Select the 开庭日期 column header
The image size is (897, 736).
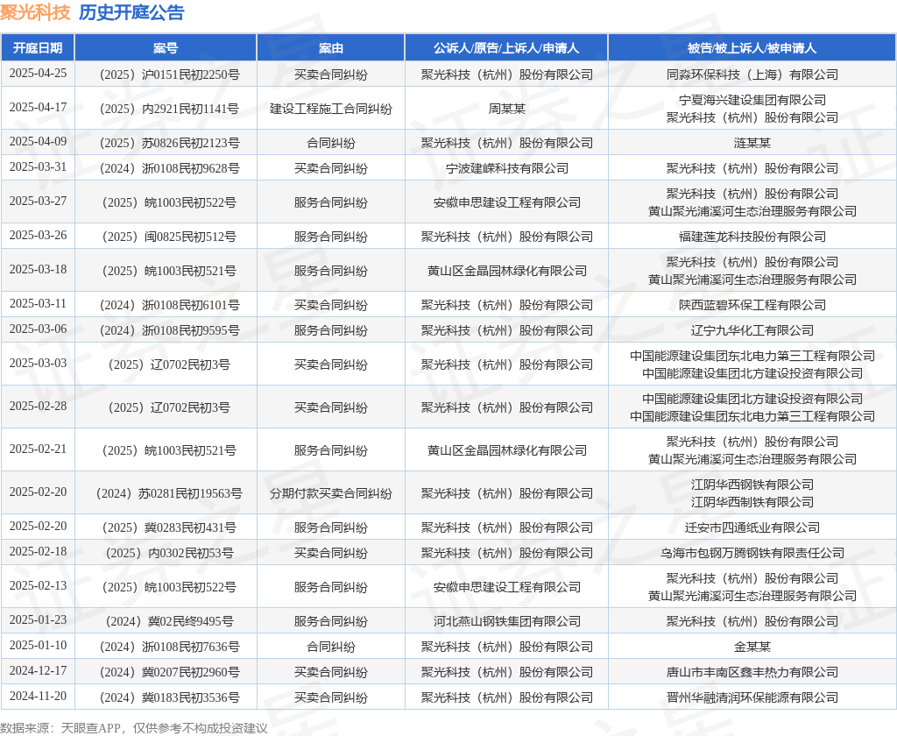coord(38,48)
